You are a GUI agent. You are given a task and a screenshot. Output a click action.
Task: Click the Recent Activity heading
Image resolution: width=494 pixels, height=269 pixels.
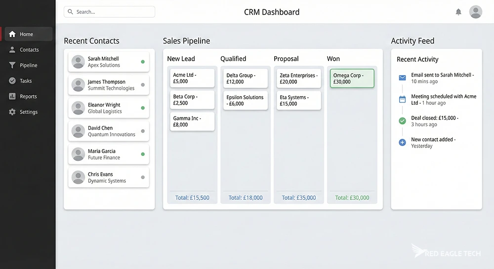pyautogui.click(x=417, y=59)
